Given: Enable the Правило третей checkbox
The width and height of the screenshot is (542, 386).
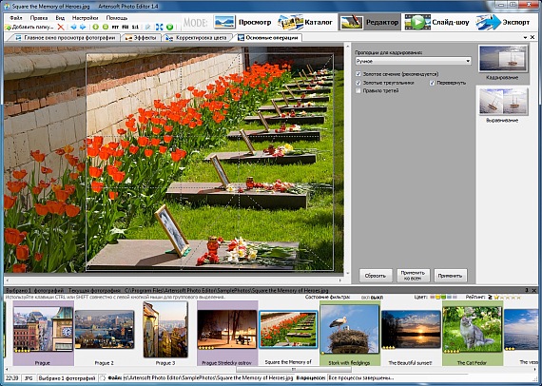Looking at the screenshot, I should point(358,90).
